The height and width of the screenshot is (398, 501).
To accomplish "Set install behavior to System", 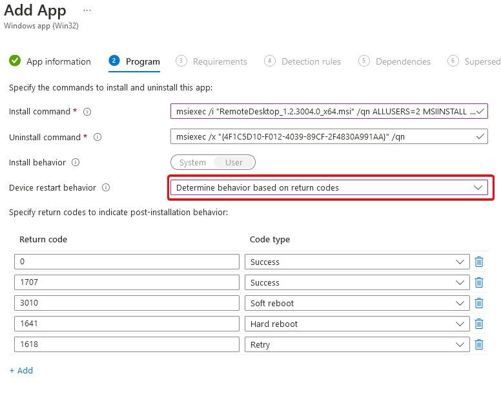I will coord(192,162).
